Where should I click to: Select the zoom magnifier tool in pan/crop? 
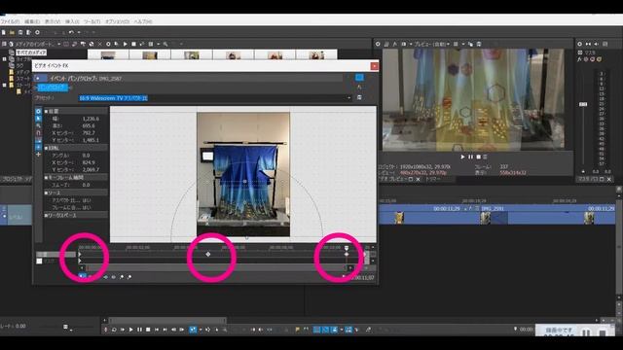point(39,125)
